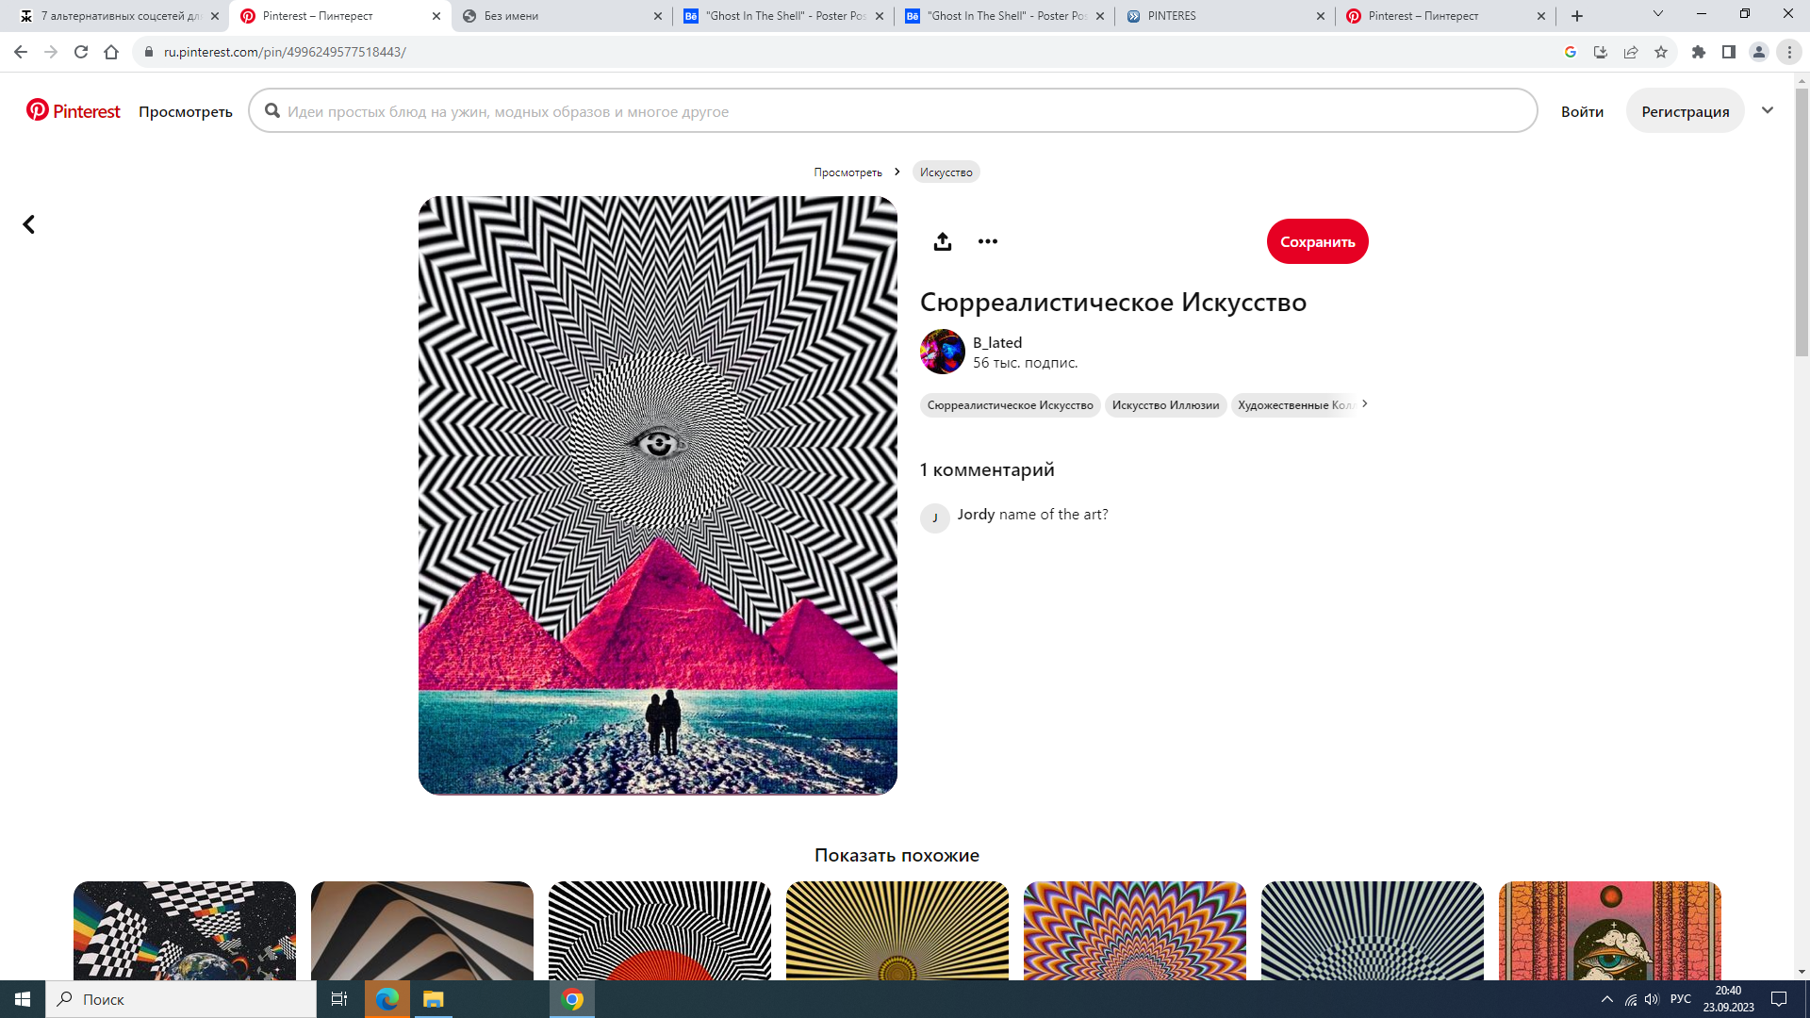Click the B_lated profile avatar
This screenshot has height=1018, width=1810.
coord(943,352)
